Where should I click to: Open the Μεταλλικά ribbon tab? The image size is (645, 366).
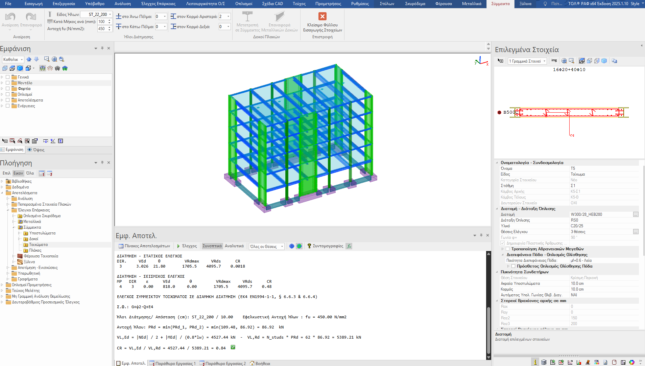pyautogui.click(x=471, y=4)
